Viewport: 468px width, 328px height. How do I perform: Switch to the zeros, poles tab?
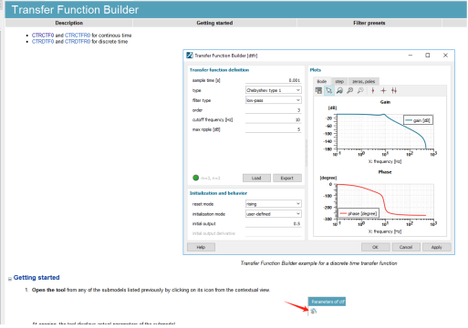pyautogui.click(x=363, y=81)
